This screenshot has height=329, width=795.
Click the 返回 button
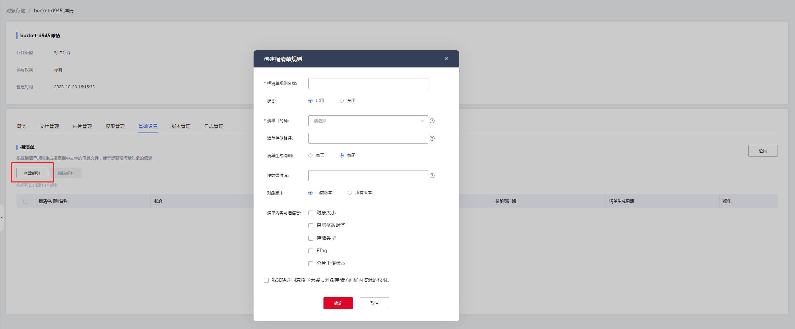click(x=763, y=151)
